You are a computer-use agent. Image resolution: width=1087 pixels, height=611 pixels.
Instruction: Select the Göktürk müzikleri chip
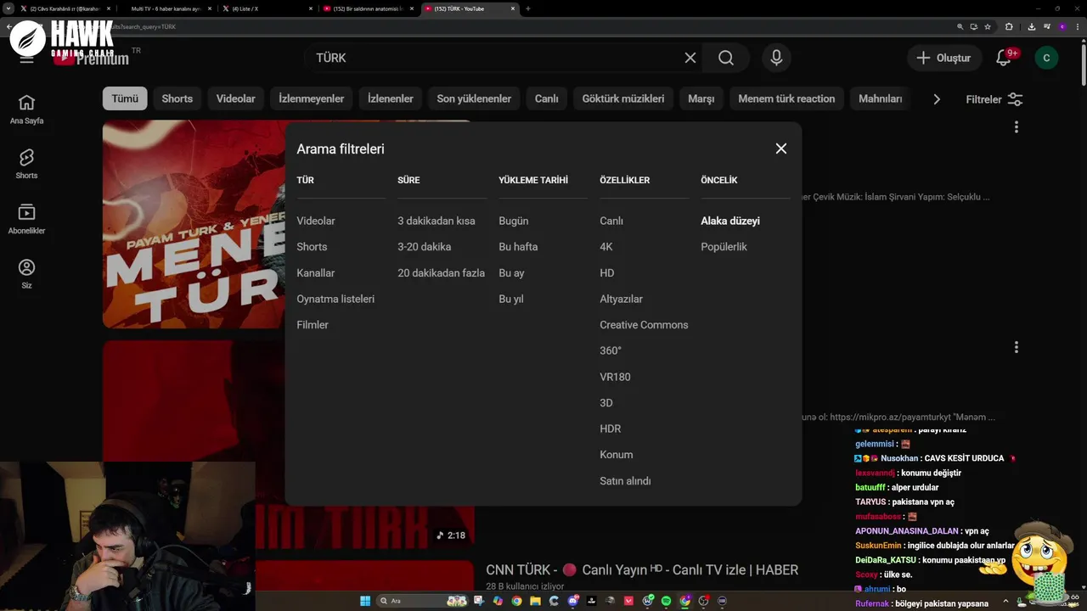click(x=623, y=98)
